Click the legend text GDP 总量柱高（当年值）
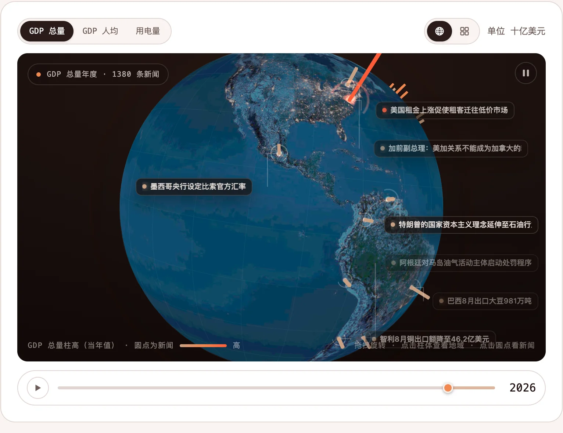 pyautogui.click(x=72, y=346)
